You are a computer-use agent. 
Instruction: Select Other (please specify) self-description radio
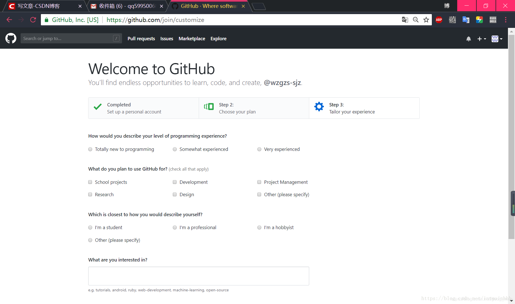[x=90, y=240]
